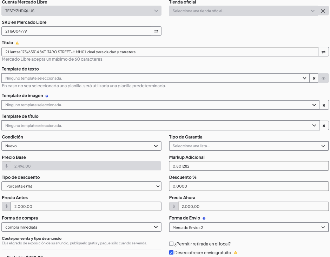Image resolution: width=330 pixels, height=257 pixels.
Task: Open Template de título dropdown
Action: (x=160, y=126)
